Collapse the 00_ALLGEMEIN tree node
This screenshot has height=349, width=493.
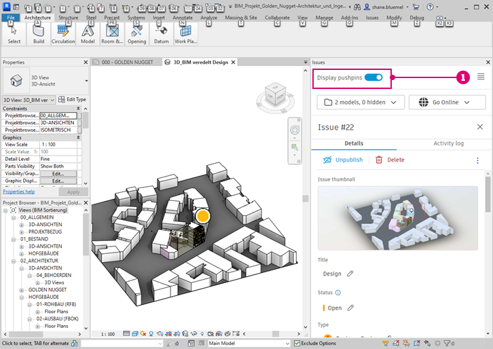tap(13, 217)
